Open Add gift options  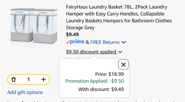(25, 92)
